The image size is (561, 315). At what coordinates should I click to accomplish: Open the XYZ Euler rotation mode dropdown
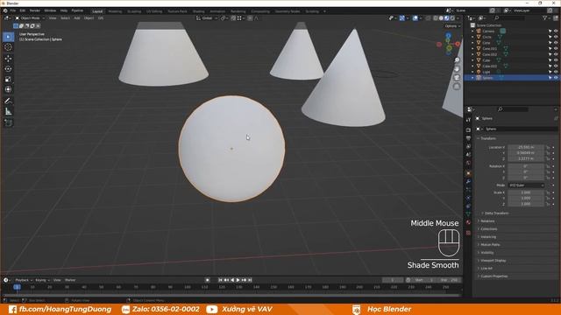click(x=526, y=185)
